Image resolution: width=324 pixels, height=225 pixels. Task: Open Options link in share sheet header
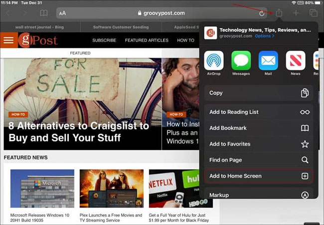[265, 36]
